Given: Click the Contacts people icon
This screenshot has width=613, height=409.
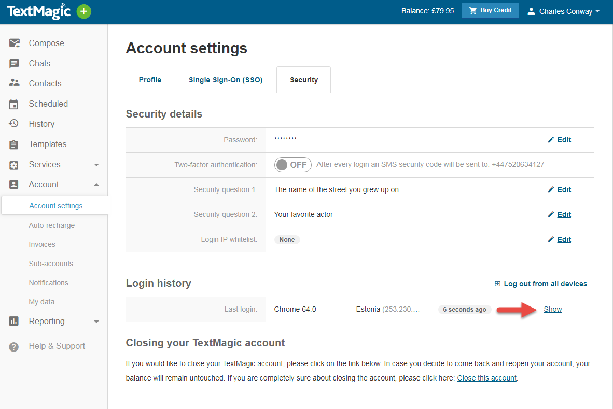Looking at the screenshot, I should pos(14,83).
